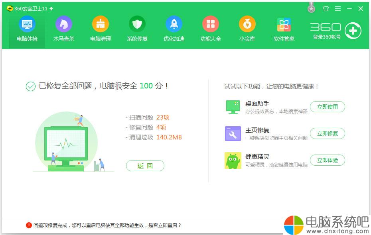
Task: Minimize the 360 window
Action: (349, 9)
